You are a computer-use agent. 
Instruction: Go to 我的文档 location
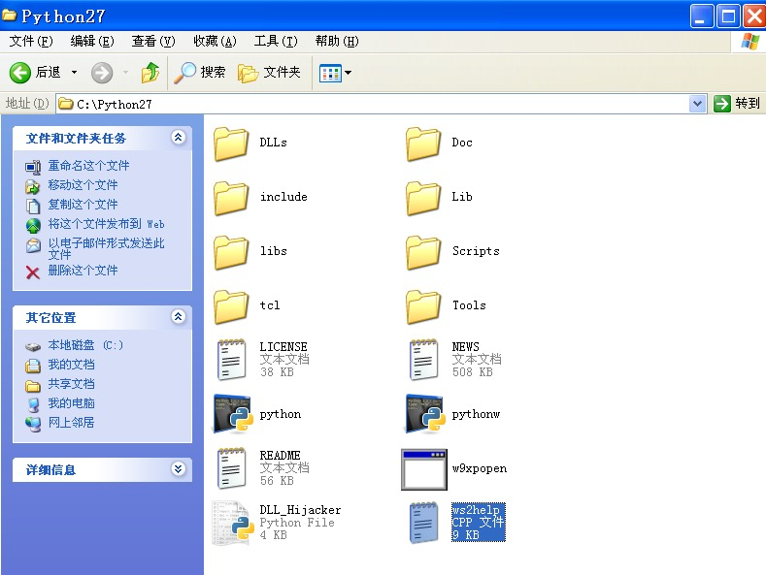(71, 365)
